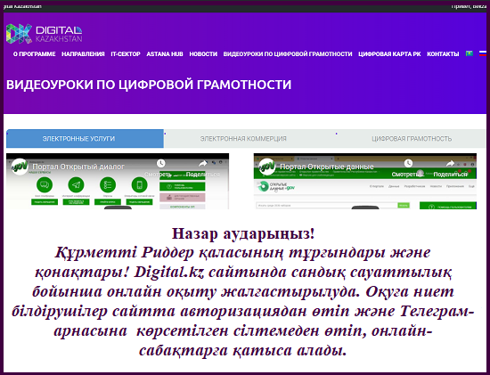This screenshot has height=375, width=490.
Task: Click the ВИДЕОУРОКИ ПО ЦИФРОВОЙ ГРАМОТНОСТИ page heading
Action: tap(149, 85)
